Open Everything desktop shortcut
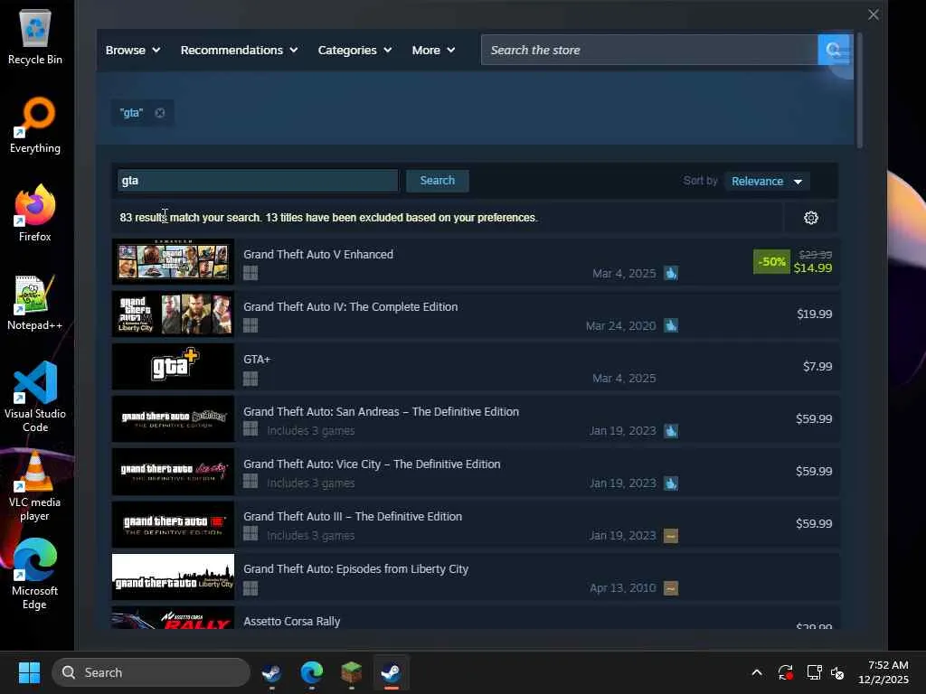926x694 pixels. [35, 125]
